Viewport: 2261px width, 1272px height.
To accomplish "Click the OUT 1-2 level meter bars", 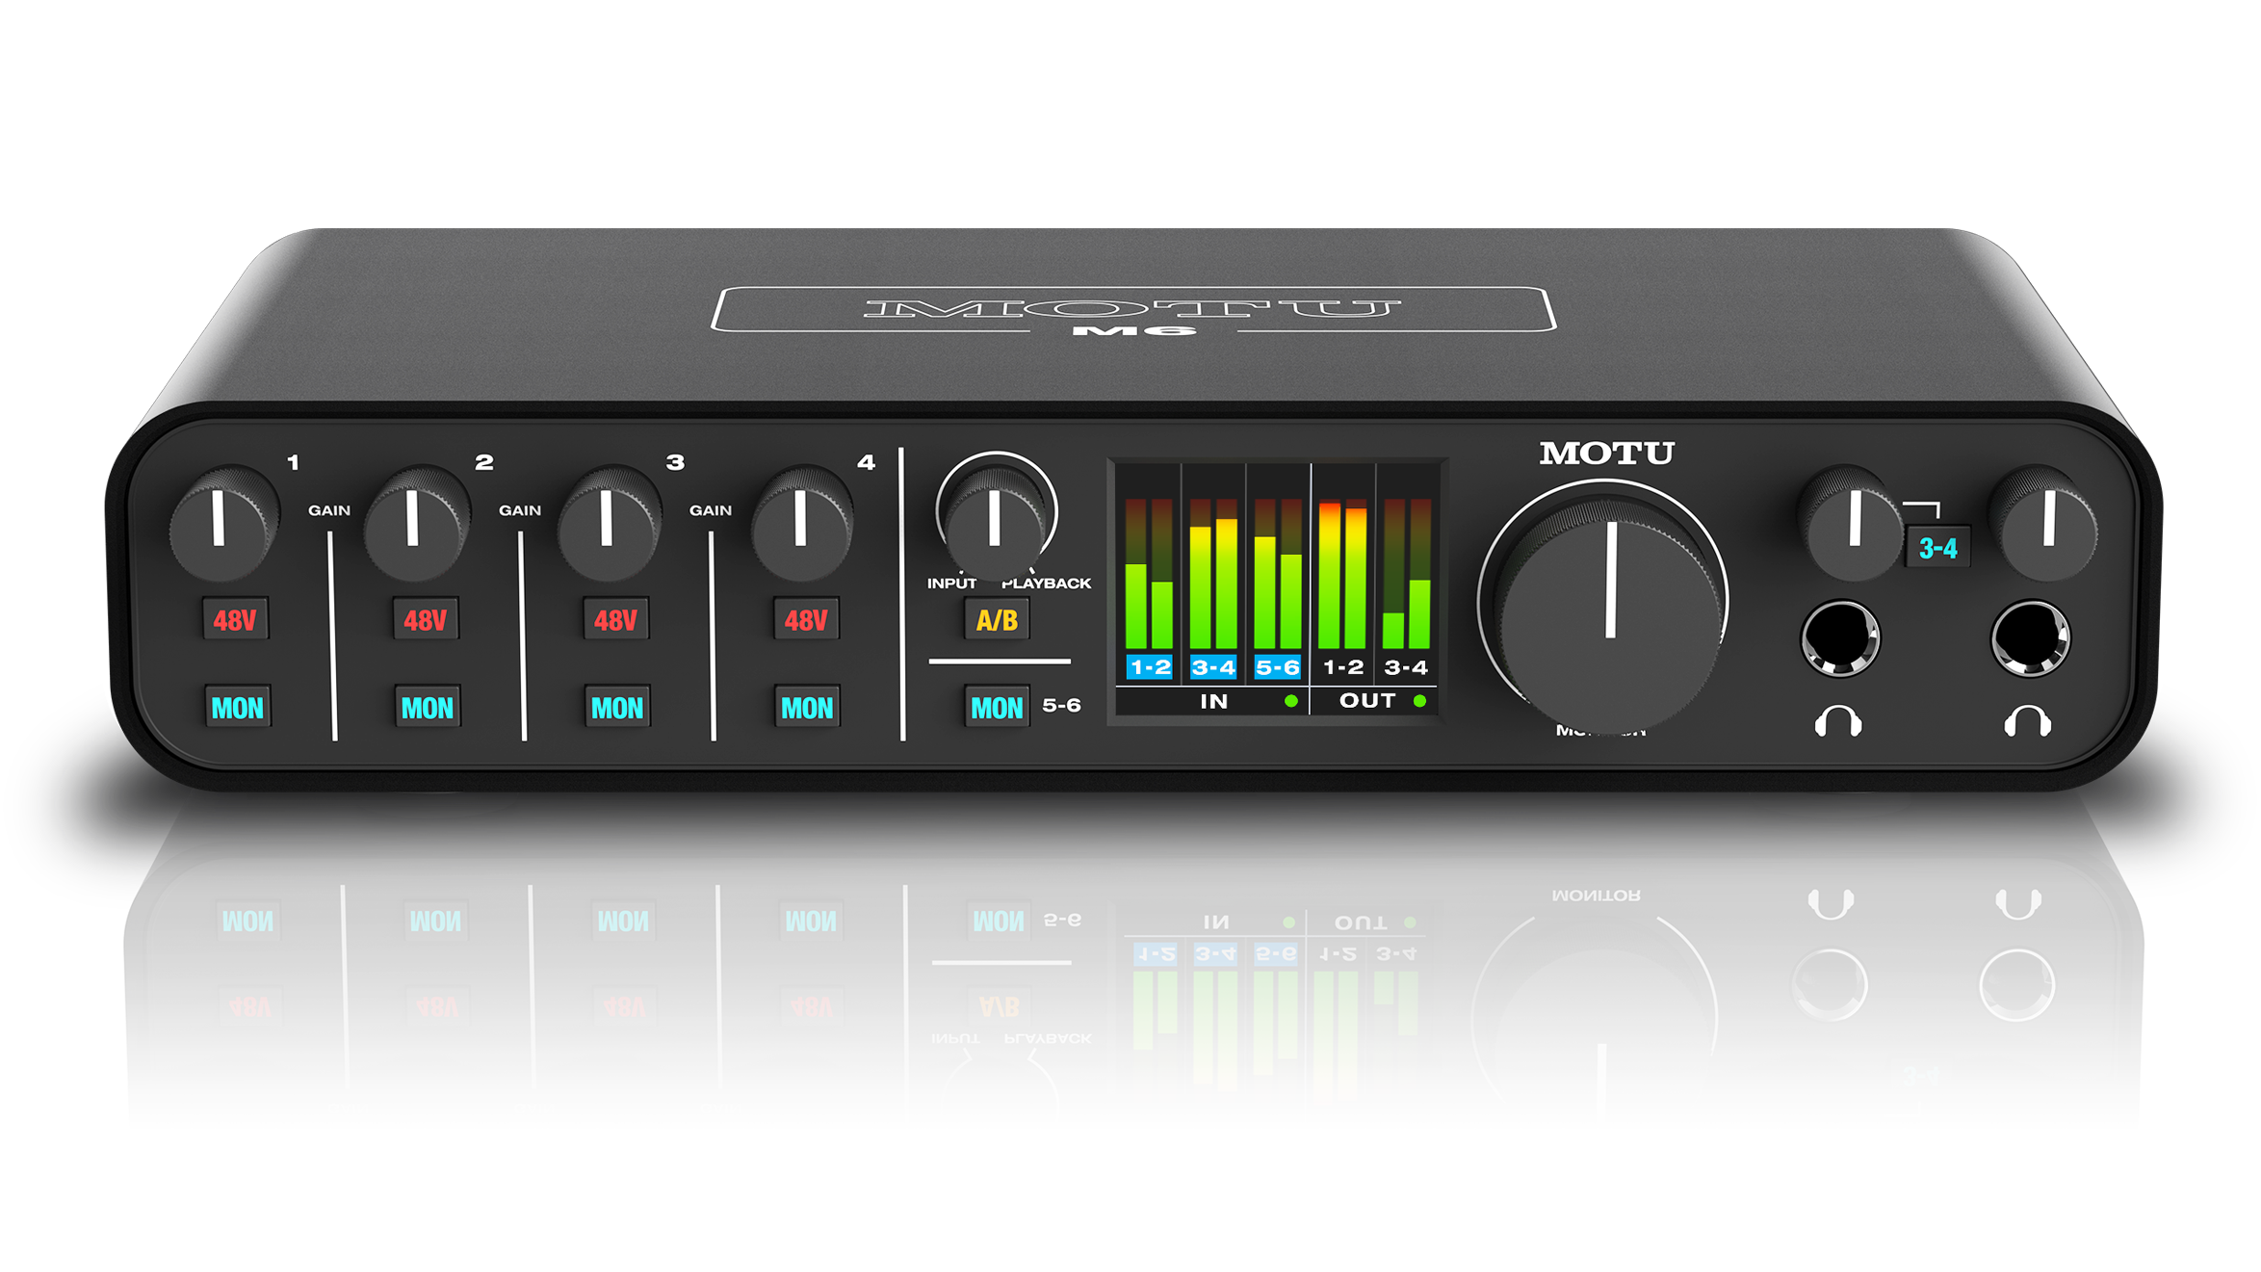I will [x=1342, y=573].
